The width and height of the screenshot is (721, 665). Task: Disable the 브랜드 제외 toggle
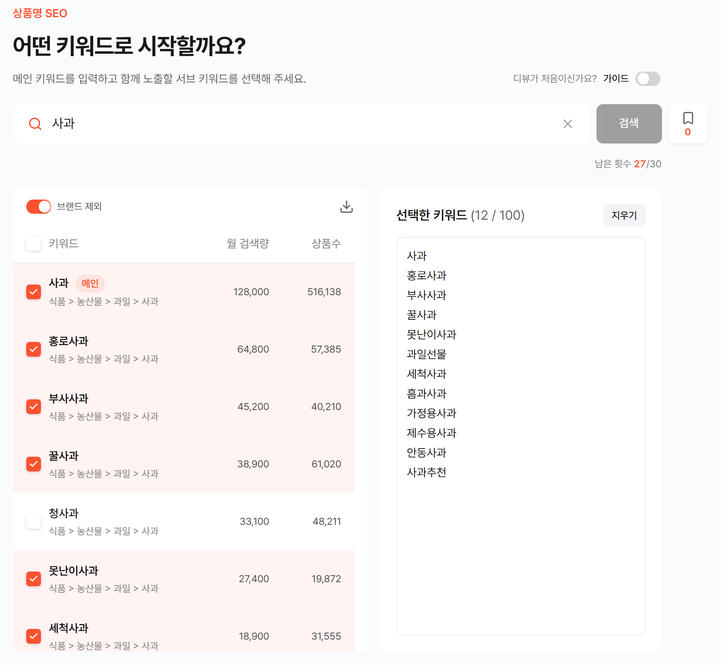pos(39,207)
